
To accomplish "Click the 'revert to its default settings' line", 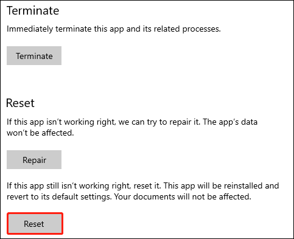I will [129, 197].
